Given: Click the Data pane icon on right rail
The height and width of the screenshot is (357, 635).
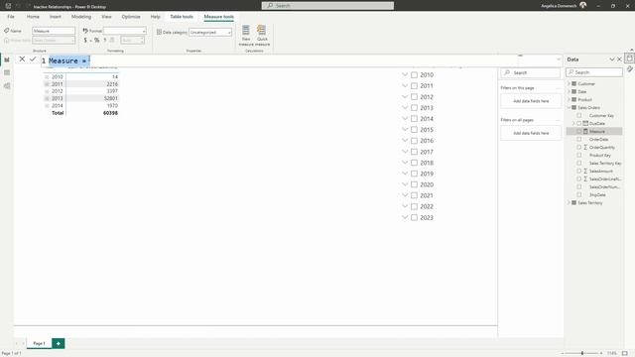Looking at the screenshot, I should pyautogui.click(x=630, y=59).
